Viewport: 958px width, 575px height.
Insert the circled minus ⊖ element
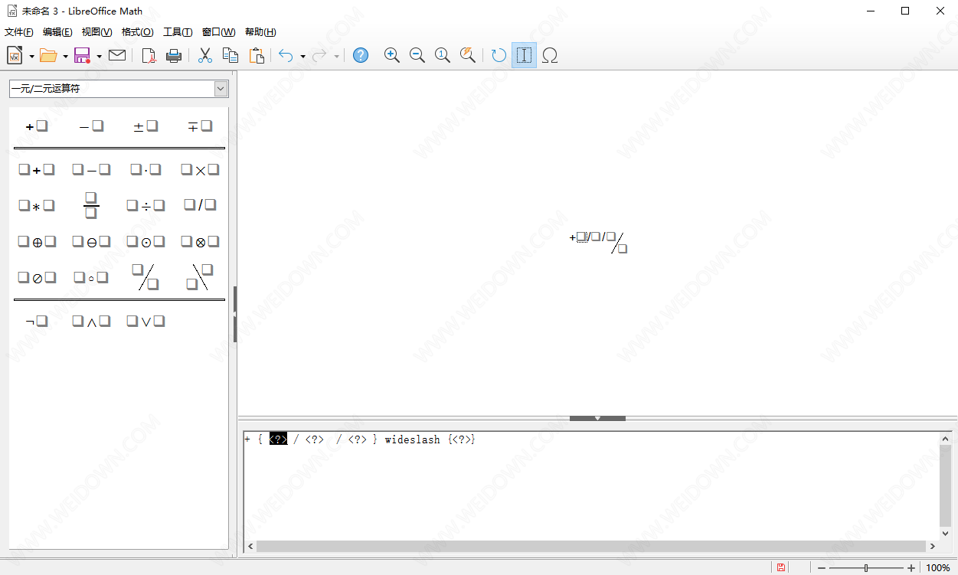coord(91,242)
